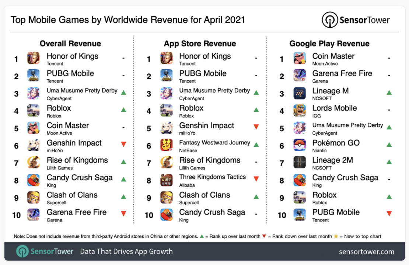Click the Coin Master pig icon in Google Play column
The image size is (409, 265).
(x=300, y=58)
